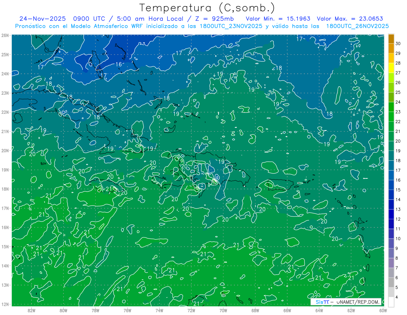Click the color scale label "10"
Screen dimensions: 407x315
tap(398, 239)
